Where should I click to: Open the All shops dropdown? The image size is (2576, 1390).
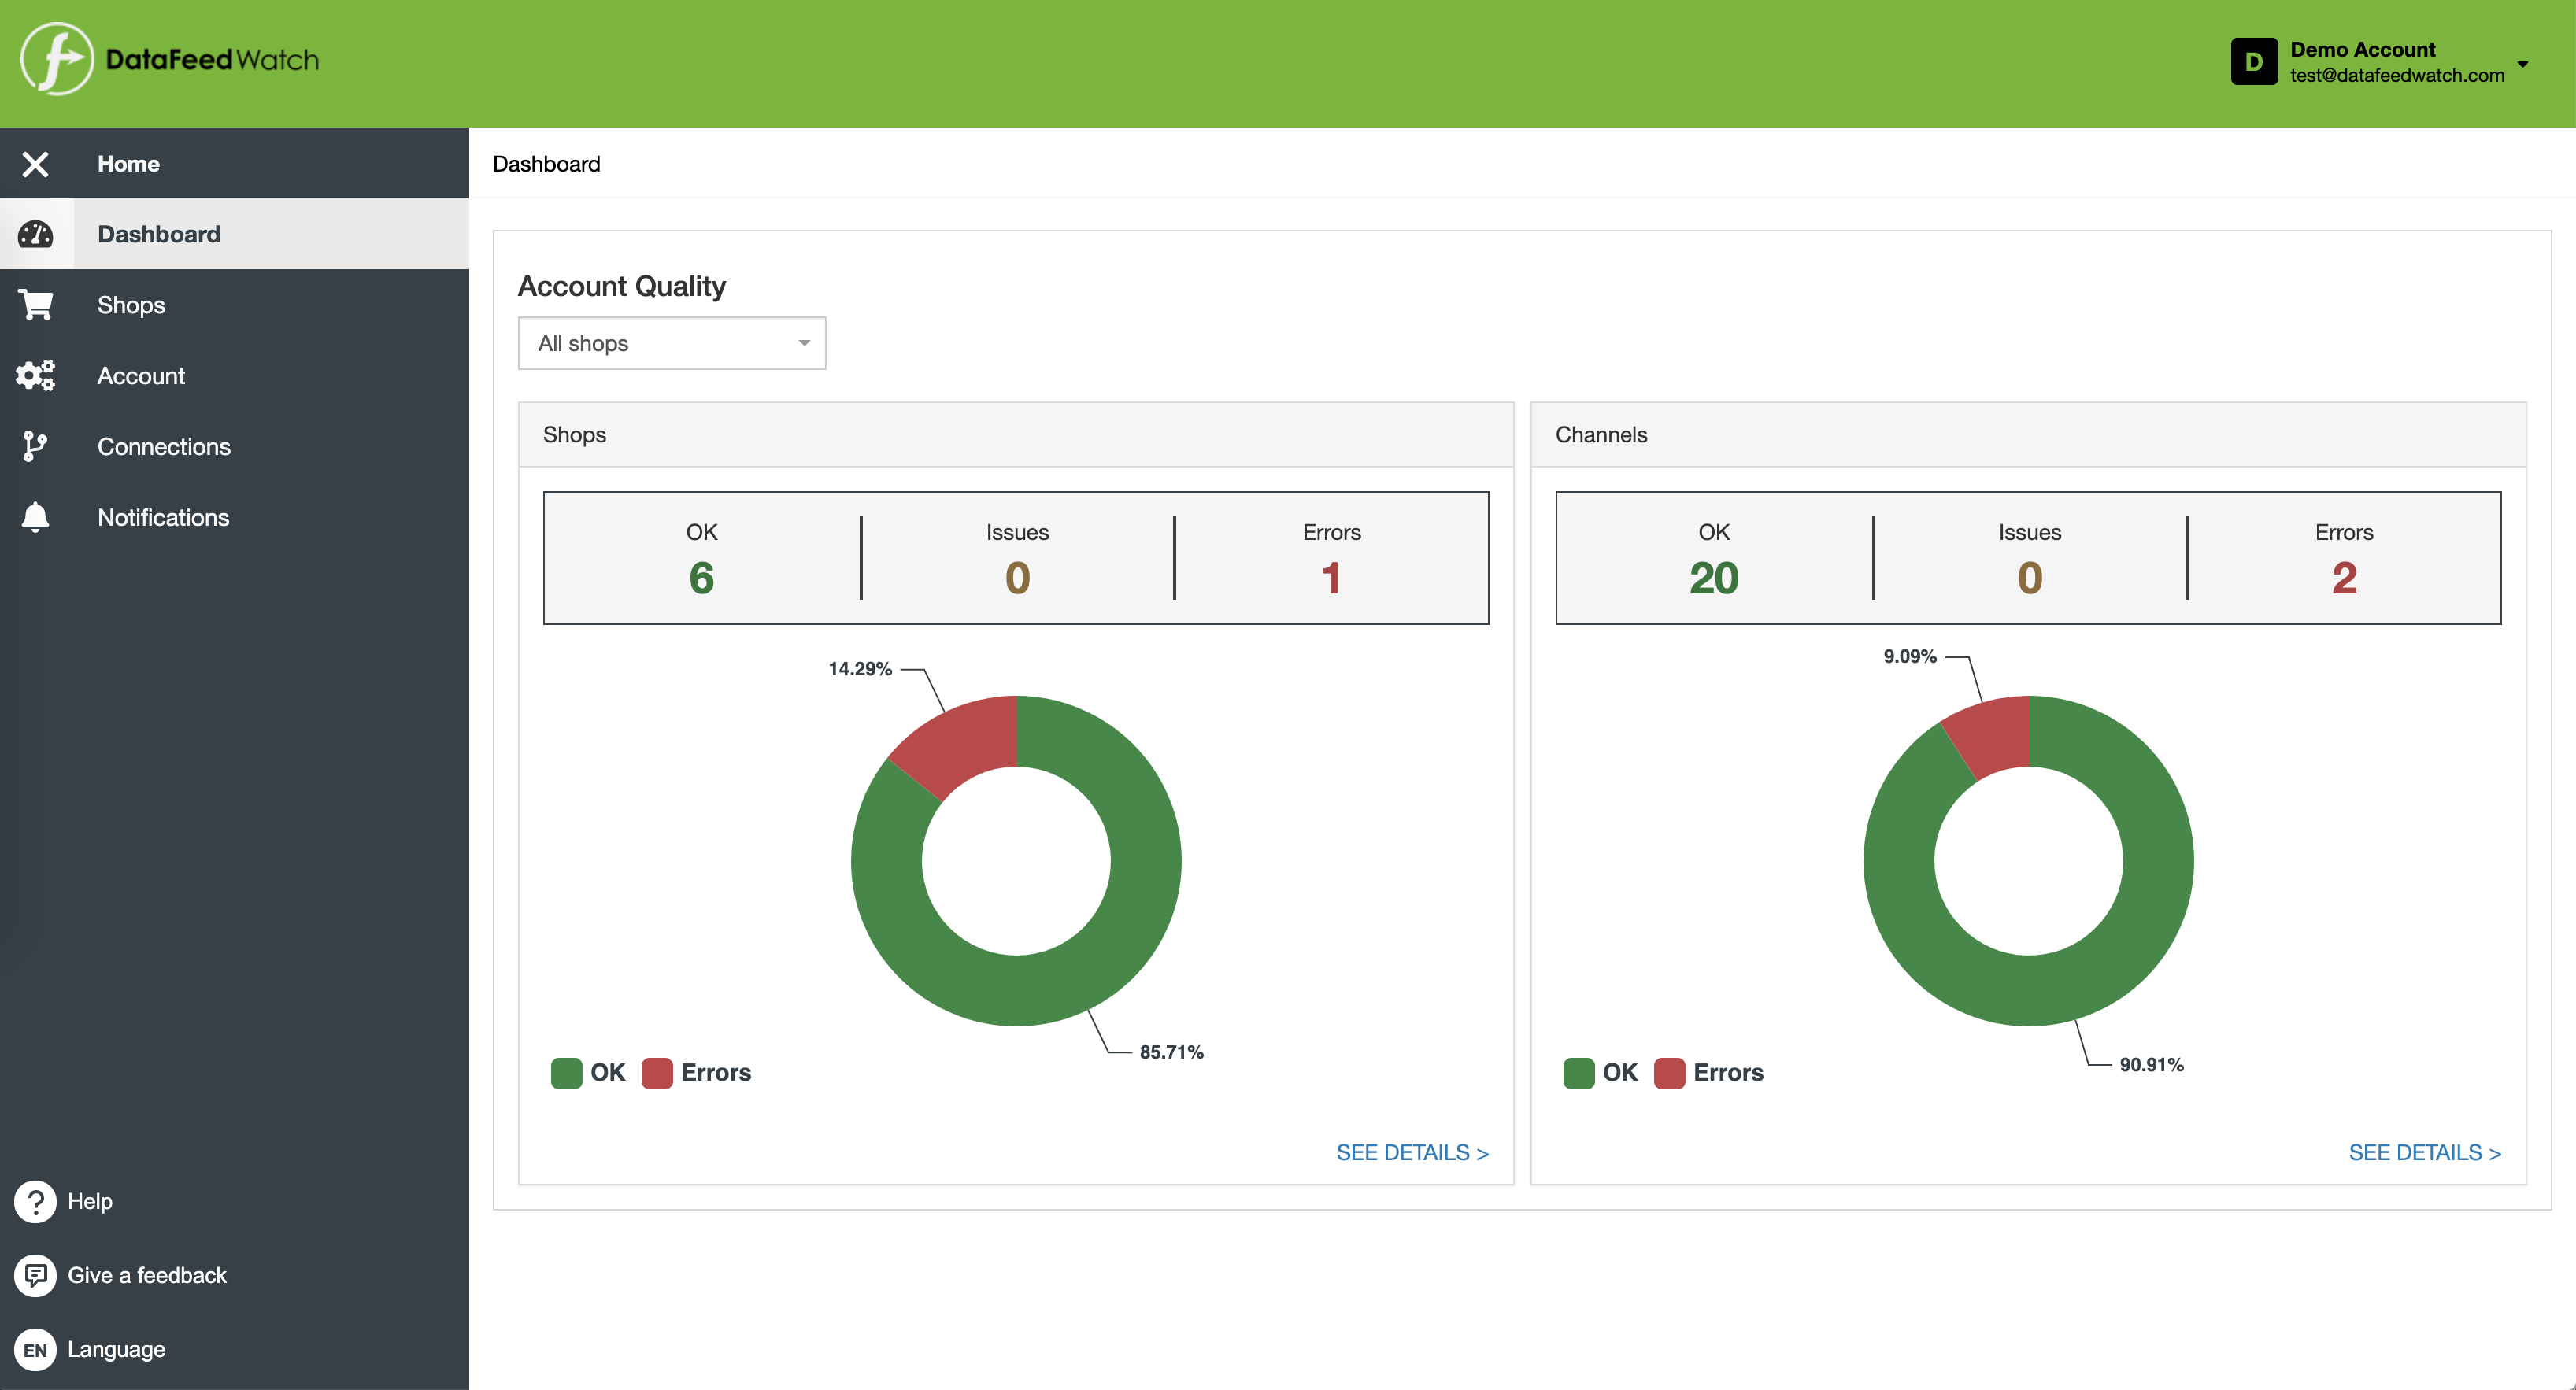[671, 343]
